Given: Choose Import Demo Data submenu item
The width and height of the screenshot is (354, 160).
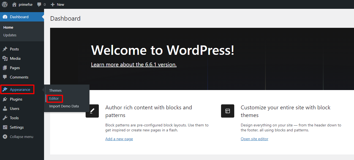Looking at the screenshot, I should (64, 106).
